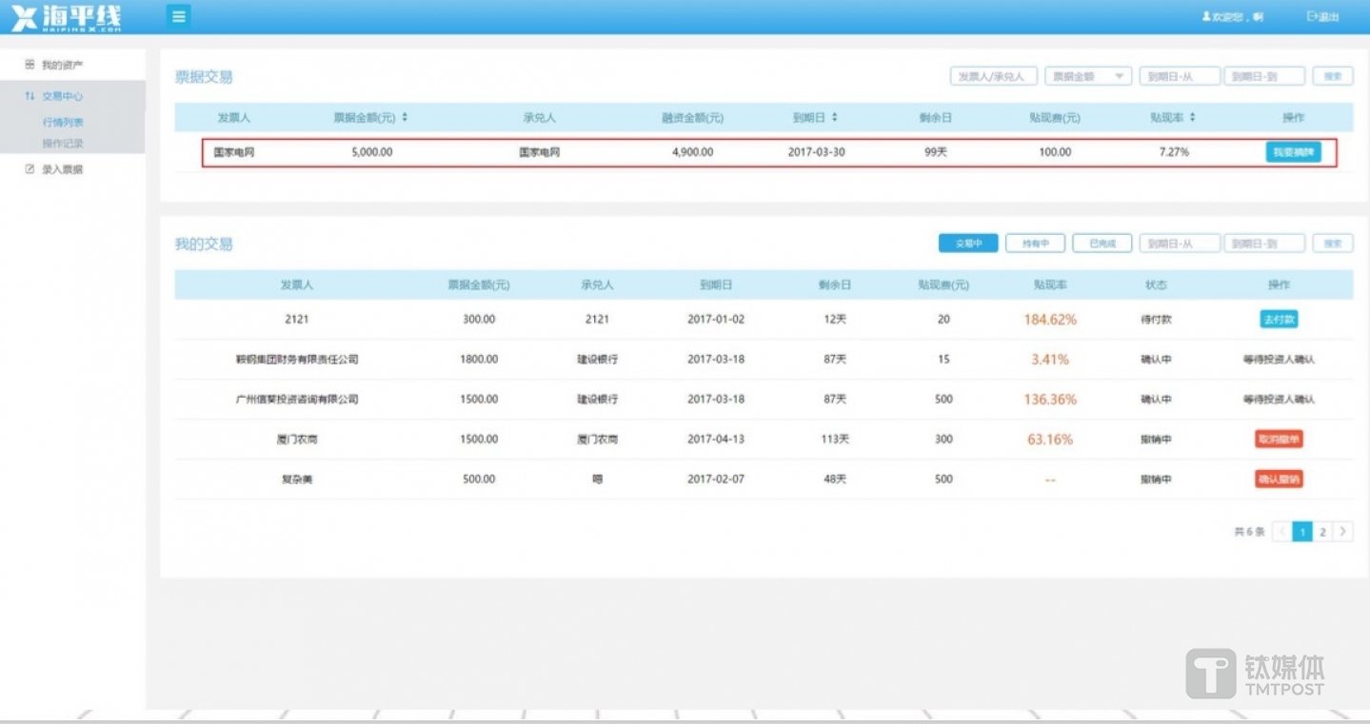Expand 交易中心 in the sidebar

click(62, 96)
